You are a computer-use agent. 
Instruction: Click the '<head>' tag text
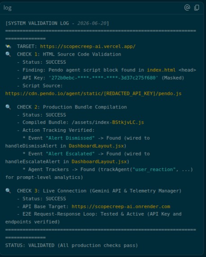187,70
